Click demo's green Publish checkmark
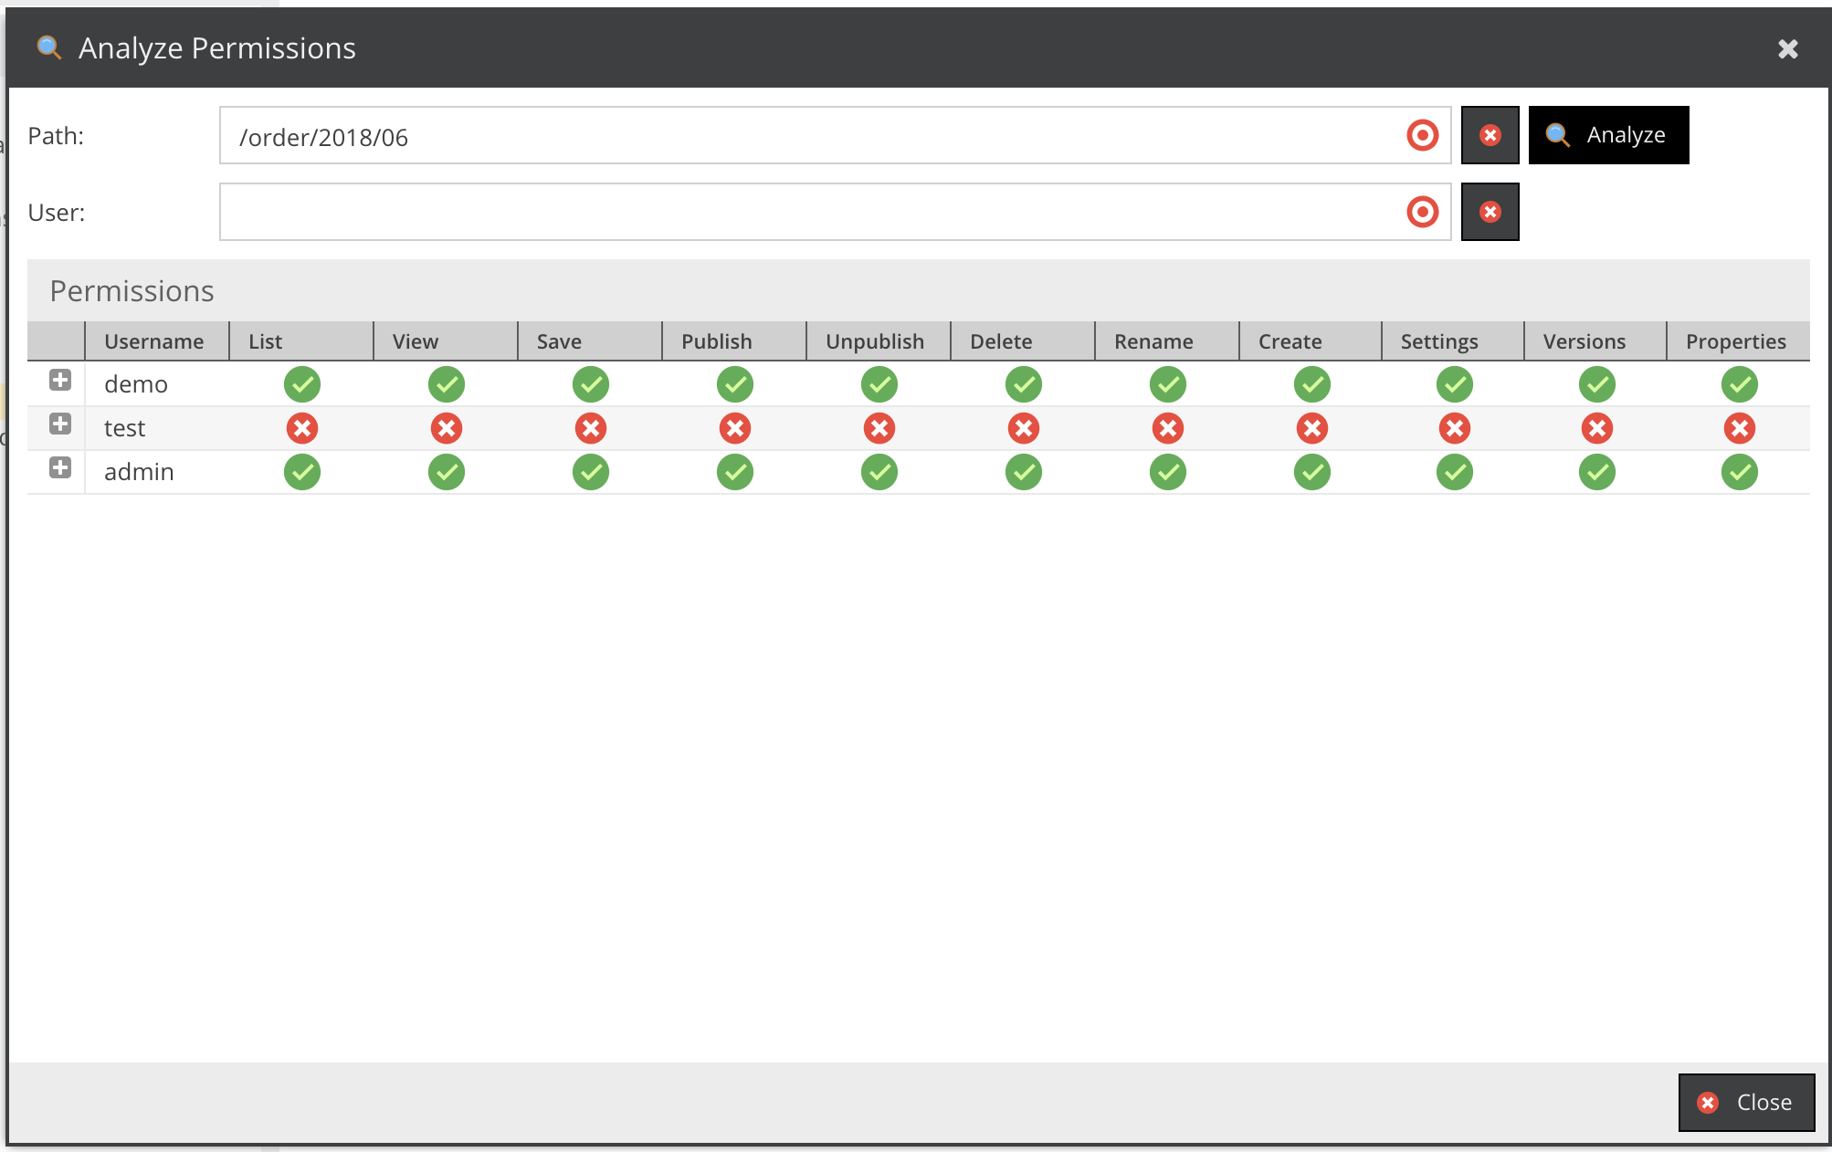This screenshot has width=1832, height=1152. (735, 384)
